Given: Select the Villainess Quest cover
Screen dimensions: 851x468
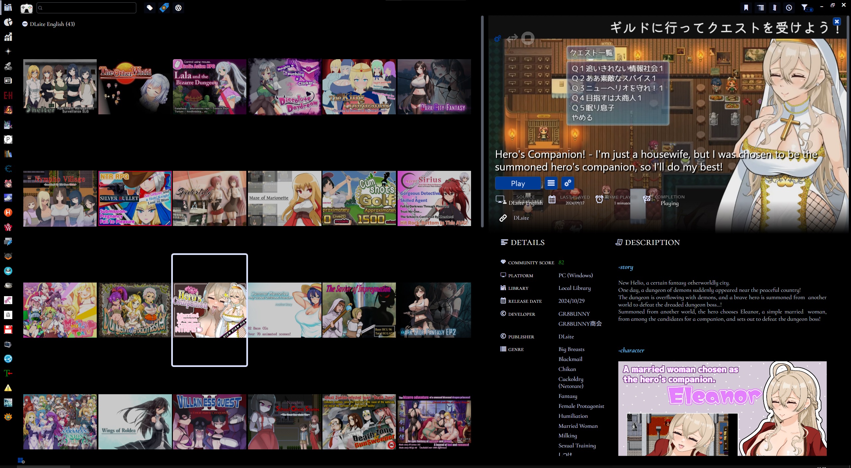Looking at the screenshot, I should (209, 422).
